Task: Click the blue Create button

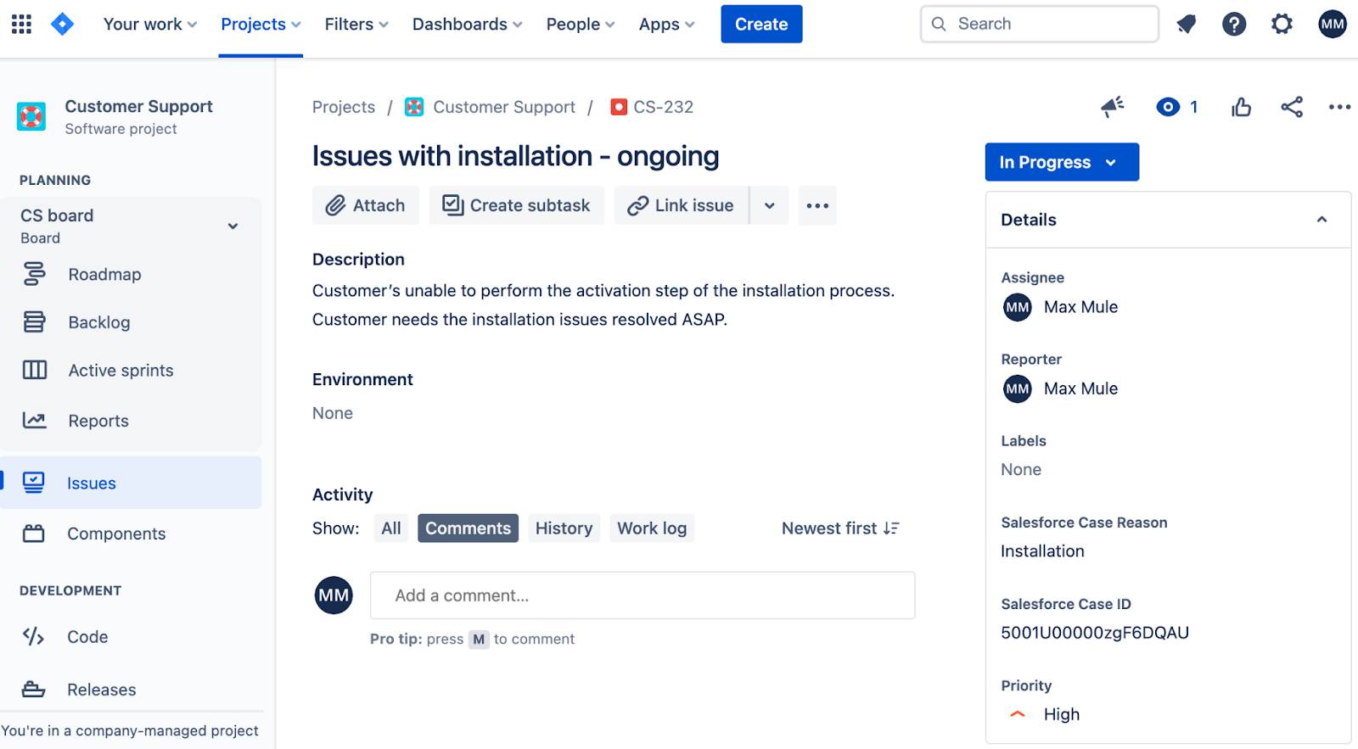Action: click(x=761, y=24)
